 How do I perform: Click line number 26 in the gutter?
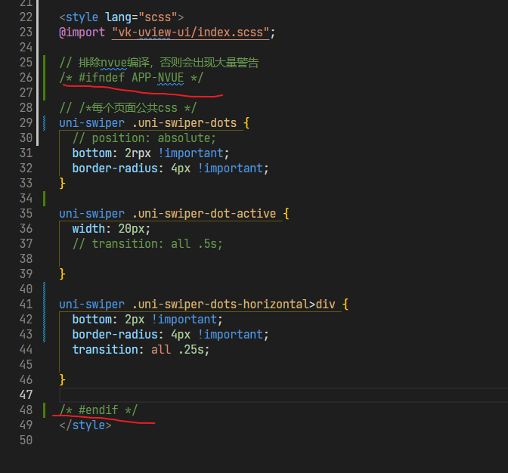(x=25, y=77)
